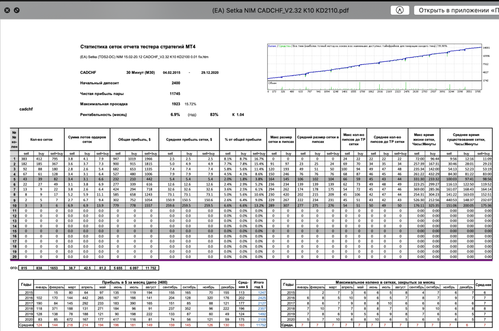Click the chart axis value "14081"
Image resolution: width=499 pixels, height=331 pixels.
487,48
